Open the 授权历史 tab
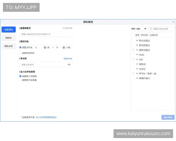Image resolution: width=176 pixels, height=141 pixels. click(x=9, y=46)
